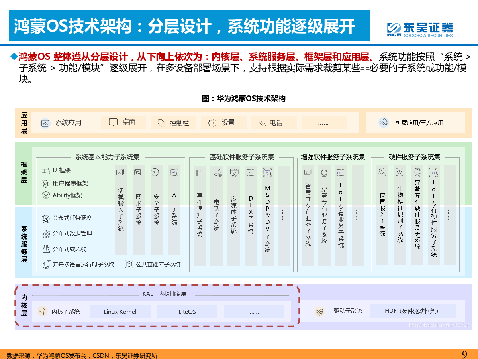This screenshot has width=478, height=359.
Task: Click the location pin icon above 位置服务子系统
Action: [382, 172]
